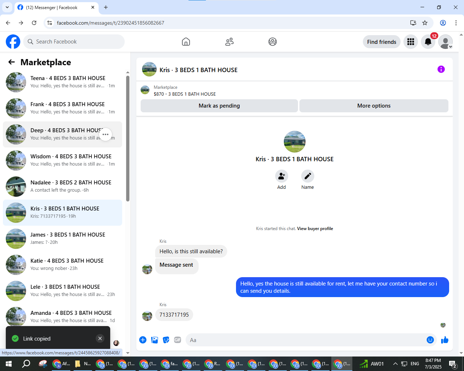This screenshot has width=464, height=371.
Task: View site information icon in address bar
Action: [50, 23]
